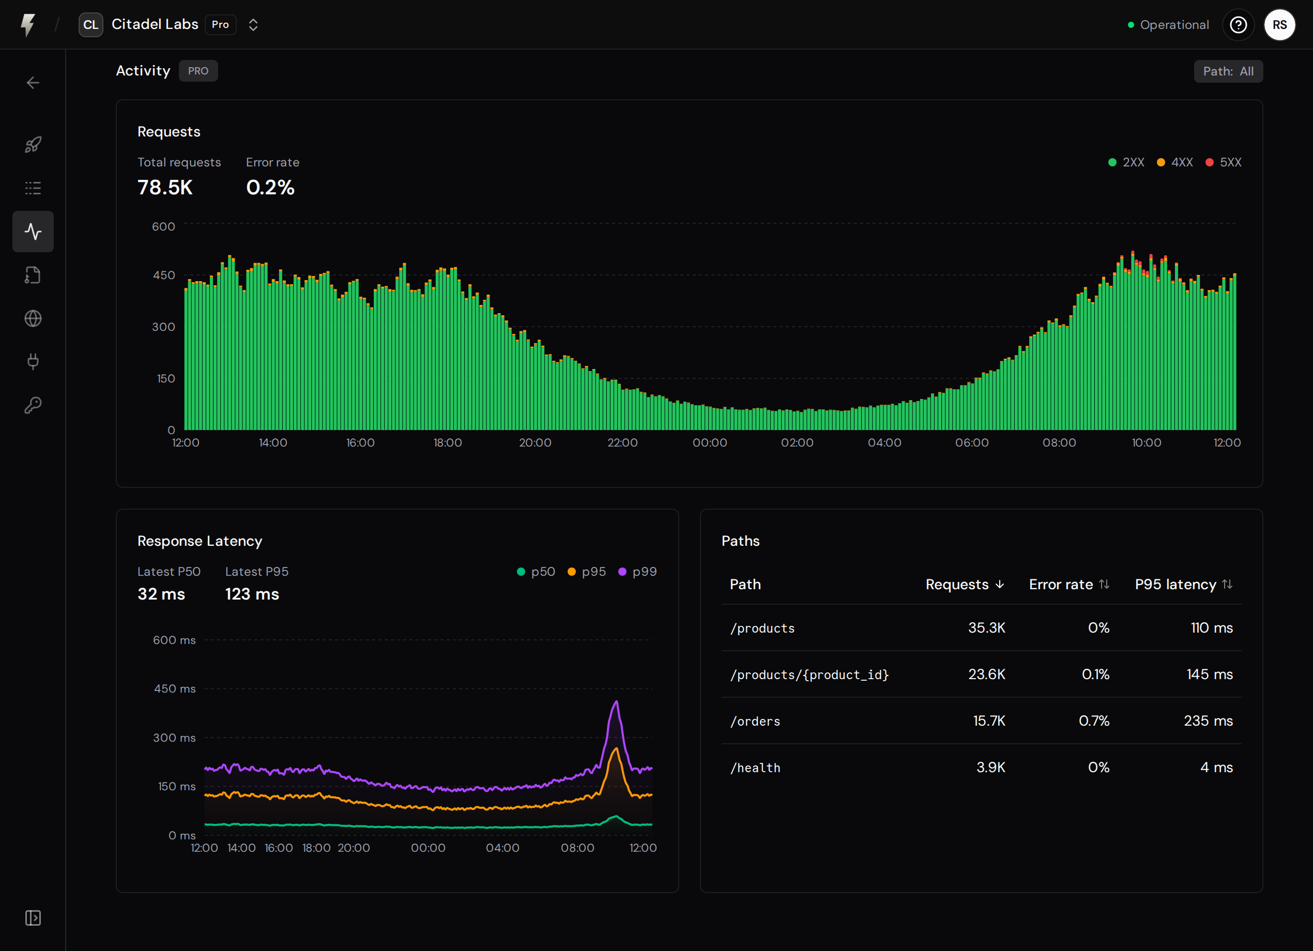Open the RS user avatar menu
This screenshot has width=1313, height=951.
(1280, 25)
